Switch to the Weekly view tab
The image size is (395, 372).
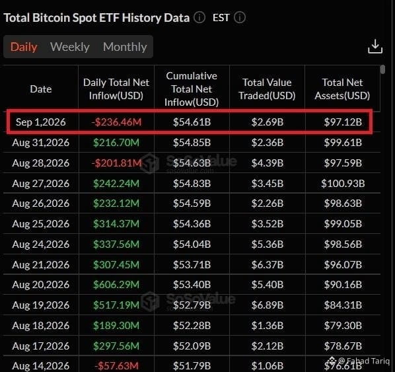[70, 47]
